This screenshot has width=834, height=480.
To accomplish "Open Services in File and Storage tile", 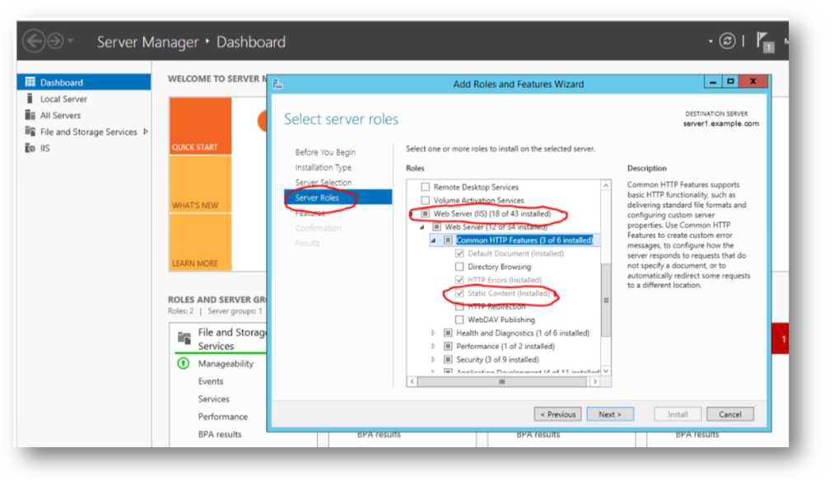I will tap(214, 398).
